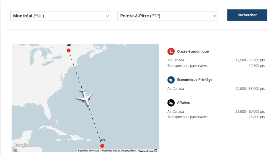Image resolution: width=275 pixels, height=155 pixels.
Task: Click the origin dropdown chevron arrow
Action: pyautogui.click(x=107, y=16)
